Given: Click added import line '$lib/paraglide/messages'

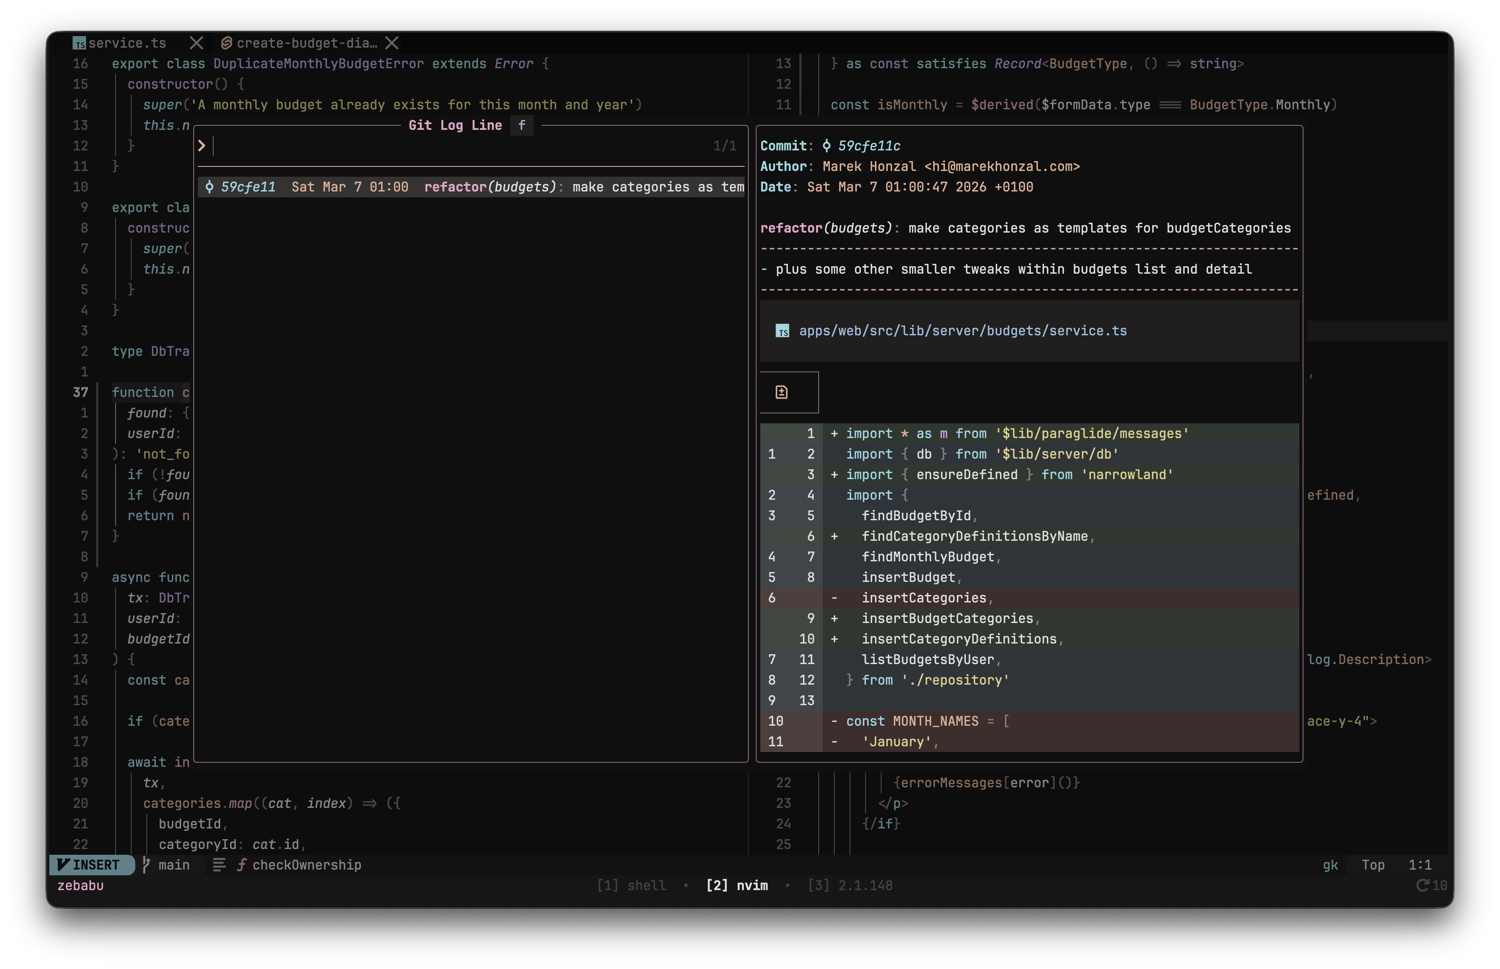Looking at the screenshot, I should 1029,434.
